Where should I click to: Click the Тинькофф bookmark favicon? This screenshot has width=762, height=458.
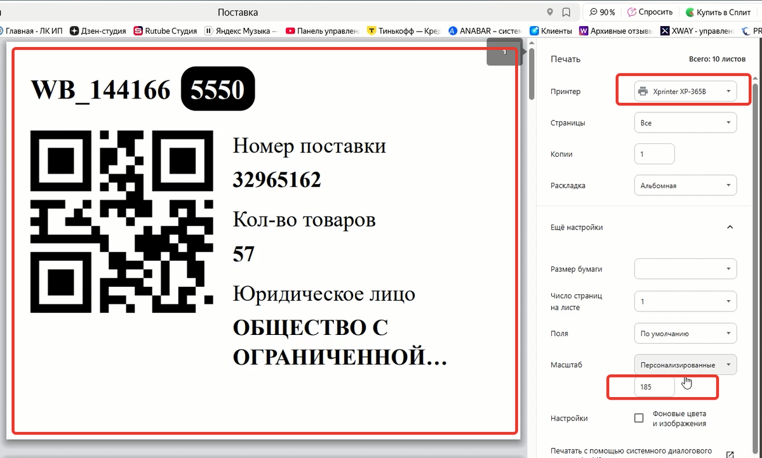pyautogui.click(x=371, y=30)
